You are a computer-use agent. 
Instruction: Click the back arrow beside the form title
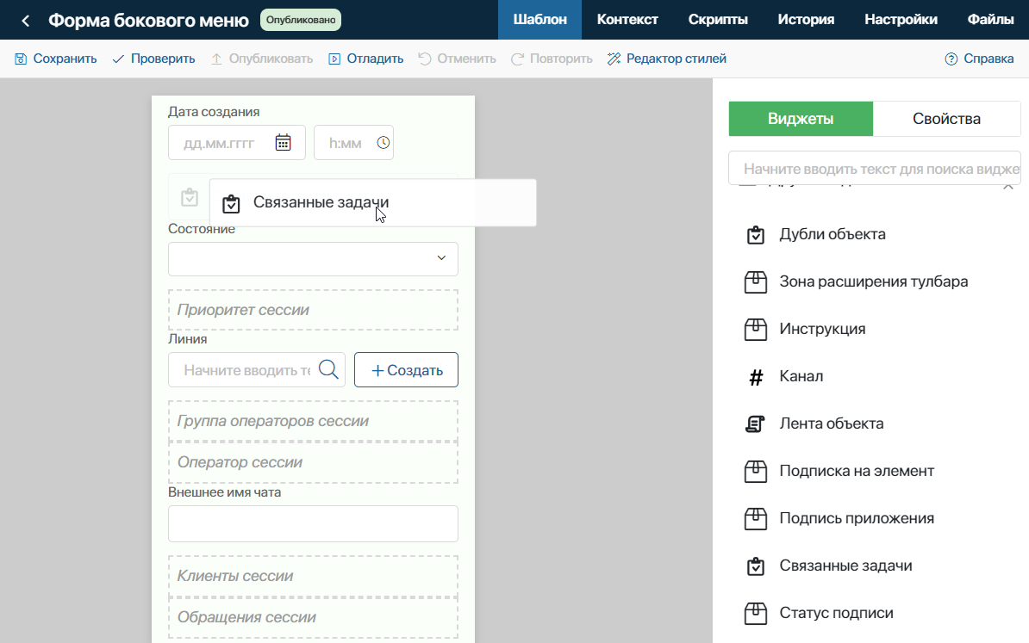[26, 21]
